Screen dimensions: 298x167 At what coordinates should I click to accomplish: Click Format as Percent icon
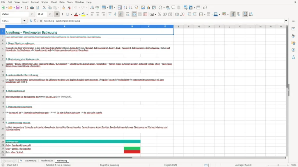159,14
